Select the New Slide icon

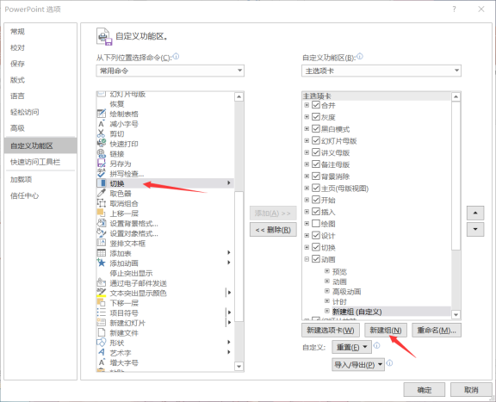click(x=102, y=323)
